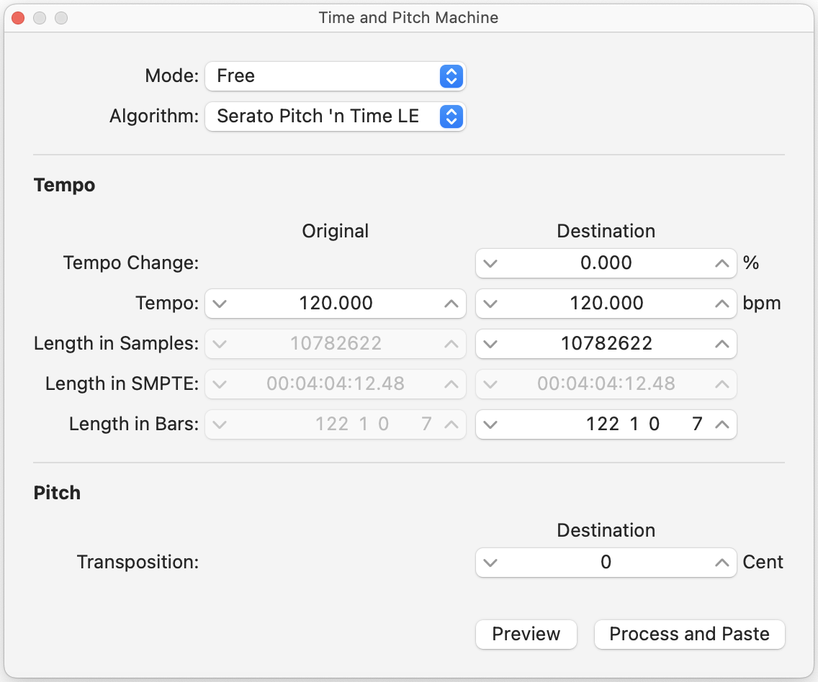Select the destination Tempo Change input field
The image size is (818, 682).
click(x=606, y=263)
